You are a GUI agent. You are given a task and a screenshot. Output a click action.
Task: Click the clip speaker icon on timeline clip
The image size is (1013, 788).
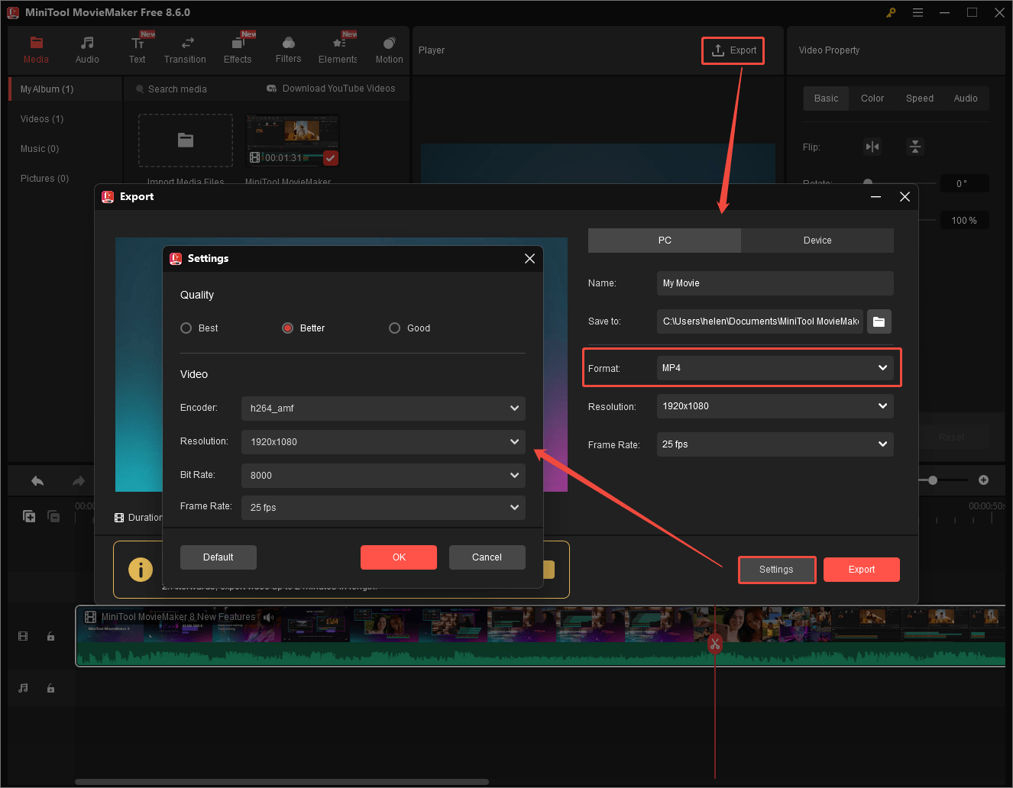[268, 617]
